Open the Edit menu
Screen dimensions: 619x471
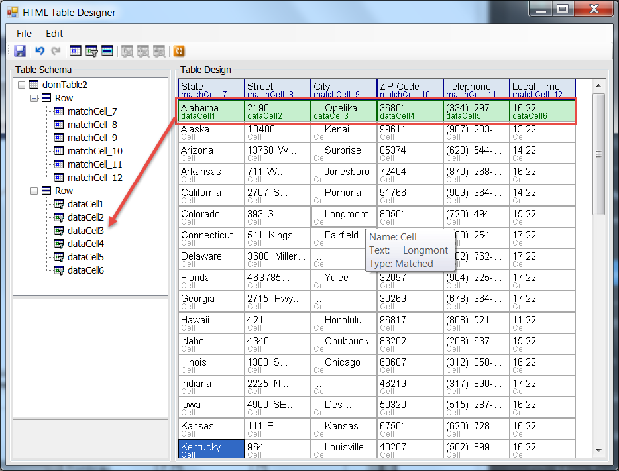click(54, 33)
